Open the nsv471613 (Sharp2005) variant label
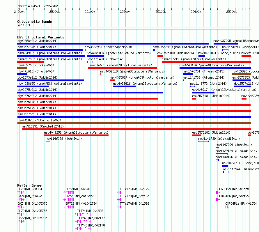This screenshot has height=232, width=259. 36,71
